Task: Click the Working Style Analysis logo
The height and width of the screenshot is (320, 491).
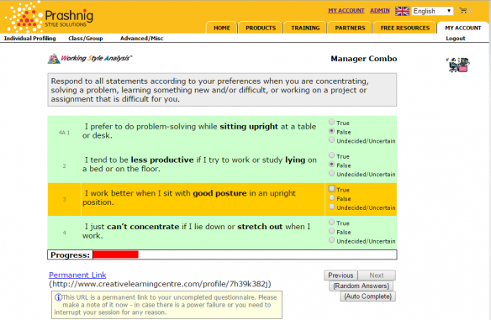Action: [90, 58]
